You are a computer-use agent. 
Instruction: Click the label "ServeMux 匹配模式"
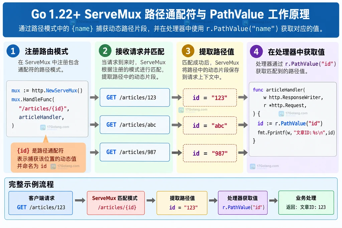(115, 198)
